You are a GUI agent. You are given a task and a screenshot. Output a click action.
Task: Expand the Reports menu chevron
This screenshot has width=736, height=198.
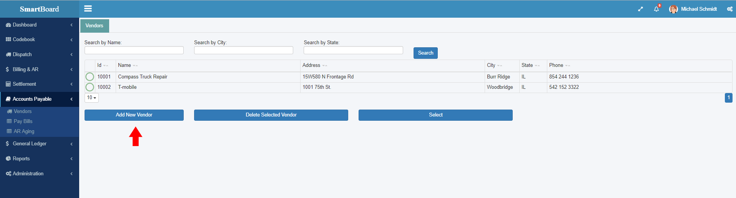(x=71, y=159)
